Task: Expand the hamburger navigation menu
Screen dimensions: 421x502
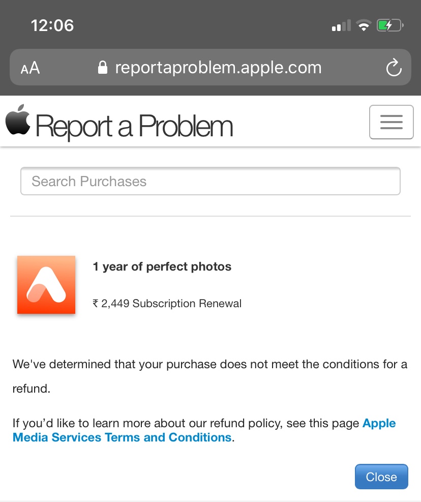Action: point(391,122)
